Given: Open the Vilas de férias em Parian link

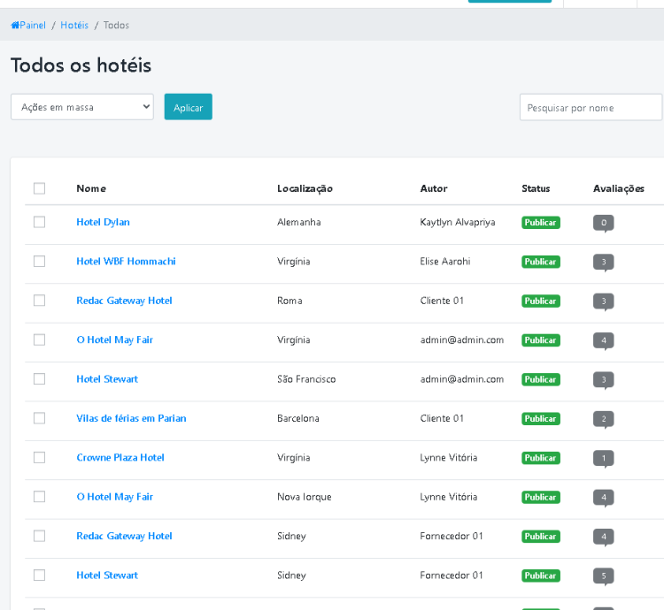Looking at the screenshot, I should click(131, 418).
